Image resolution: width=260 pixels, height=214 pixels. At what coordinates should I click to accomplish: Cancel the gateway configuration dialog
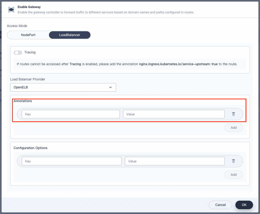[220, 205]
